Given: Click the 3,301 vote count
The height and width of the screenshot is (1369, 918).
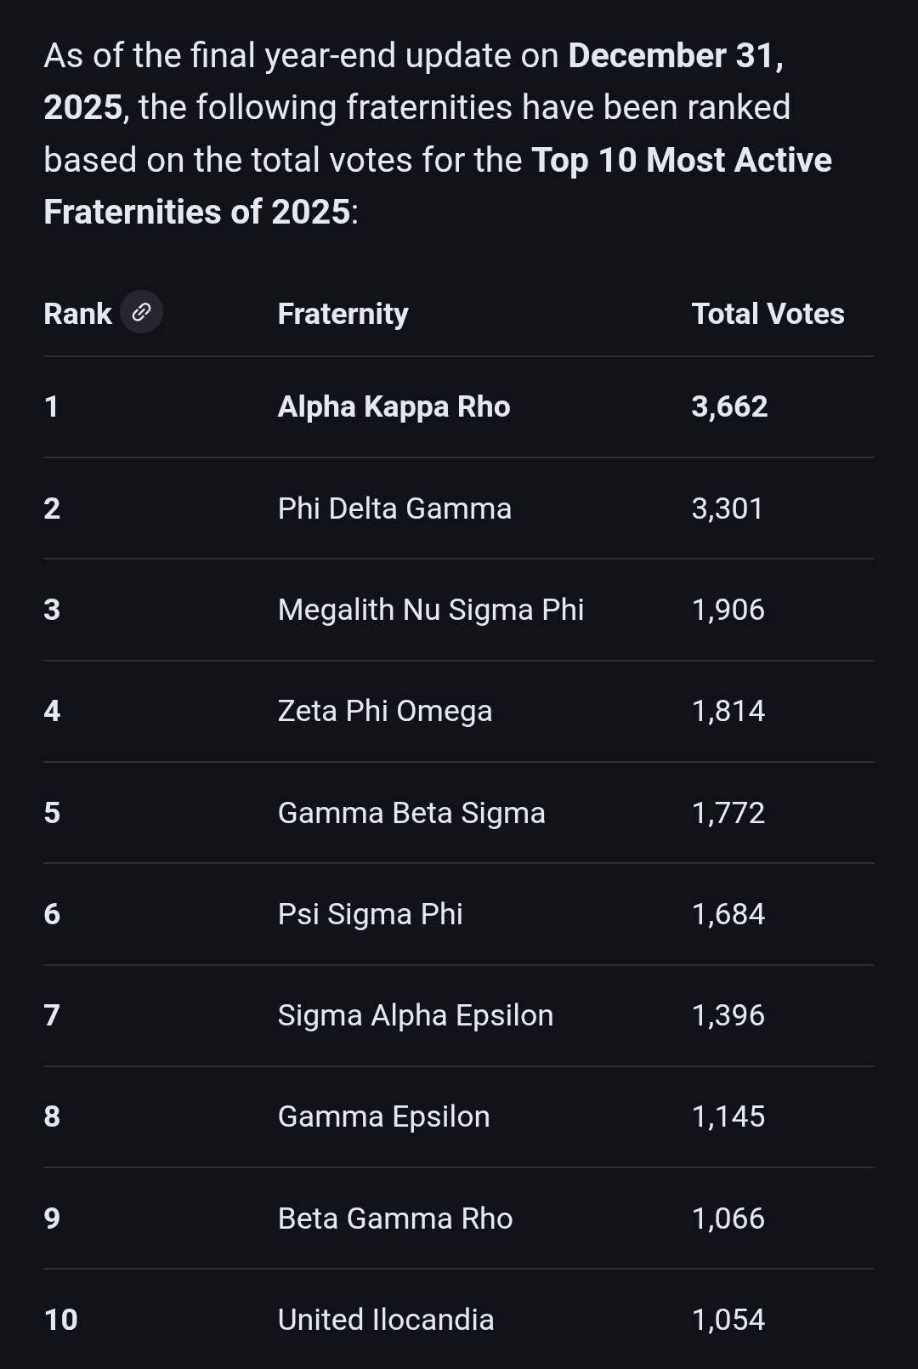Looking at the screenshot, I should (x=728, y=508).
